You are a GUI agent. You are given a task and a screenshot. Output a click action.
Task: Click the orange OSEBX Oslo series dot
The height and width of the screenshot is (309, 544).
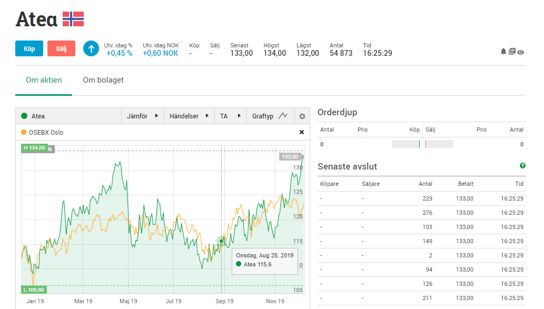[x=24, y=132]
